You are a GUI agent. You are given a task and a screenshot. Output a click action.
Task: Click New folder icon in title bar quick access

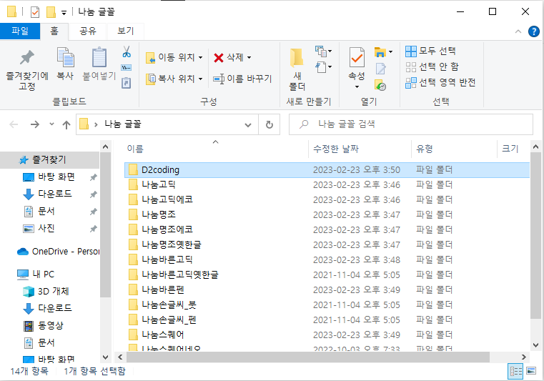coord(51,12)
